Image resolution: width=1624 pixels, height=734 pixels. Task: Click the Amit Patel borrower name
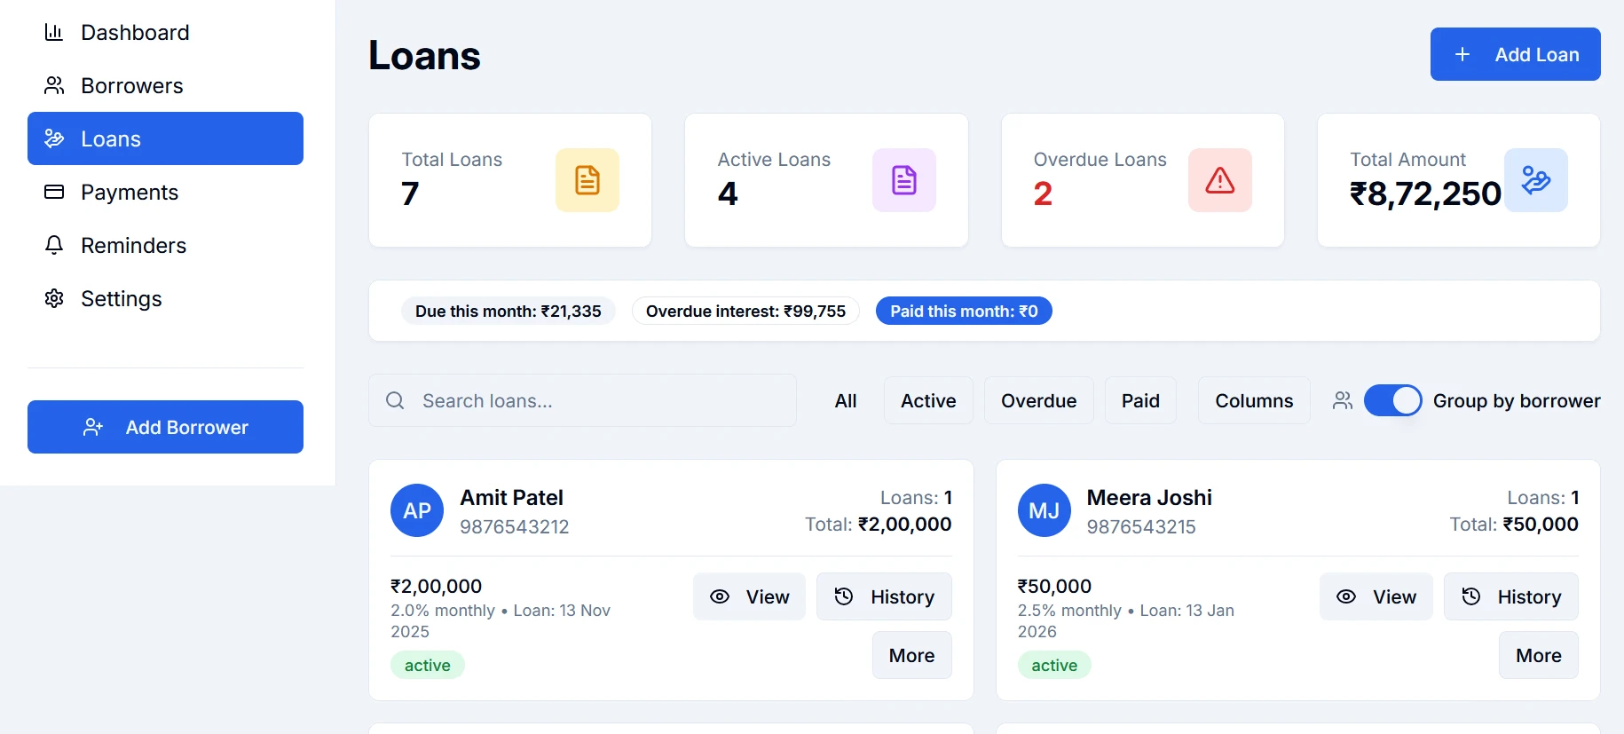tap(511, 497)
